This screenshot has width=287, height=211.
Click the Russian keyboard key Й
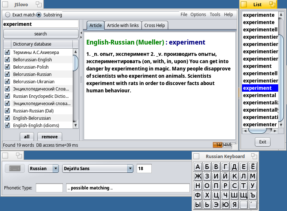click(225, 176)
